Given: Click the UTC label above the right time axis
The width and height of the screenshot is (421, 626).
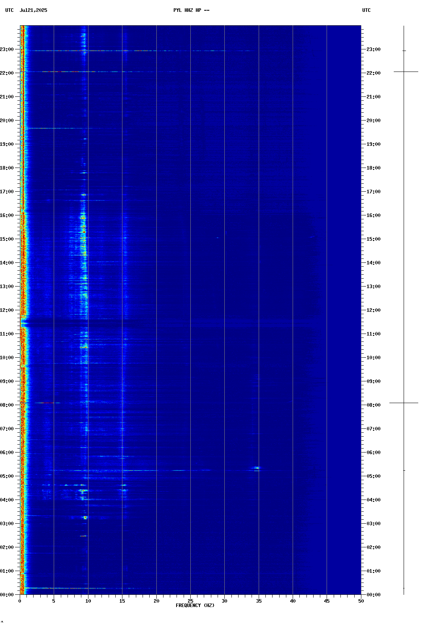Looking at the screenshot, I should click(366, 10).
